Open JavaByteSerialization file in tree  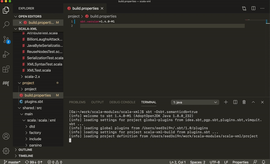(38, 46)
